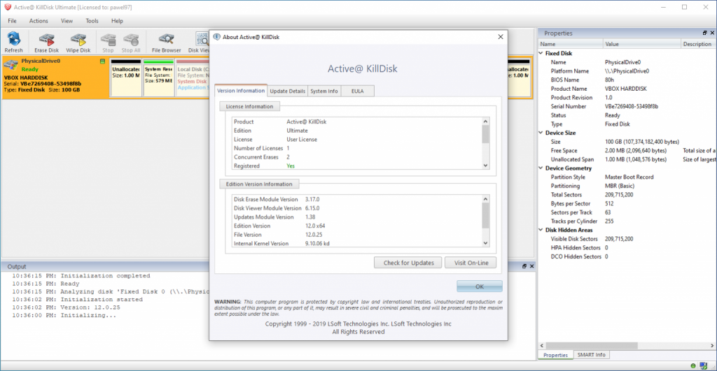Screen dimensions: 717x371
Task: Collapse the Fixed Disk group
Action: pos(541,53)
